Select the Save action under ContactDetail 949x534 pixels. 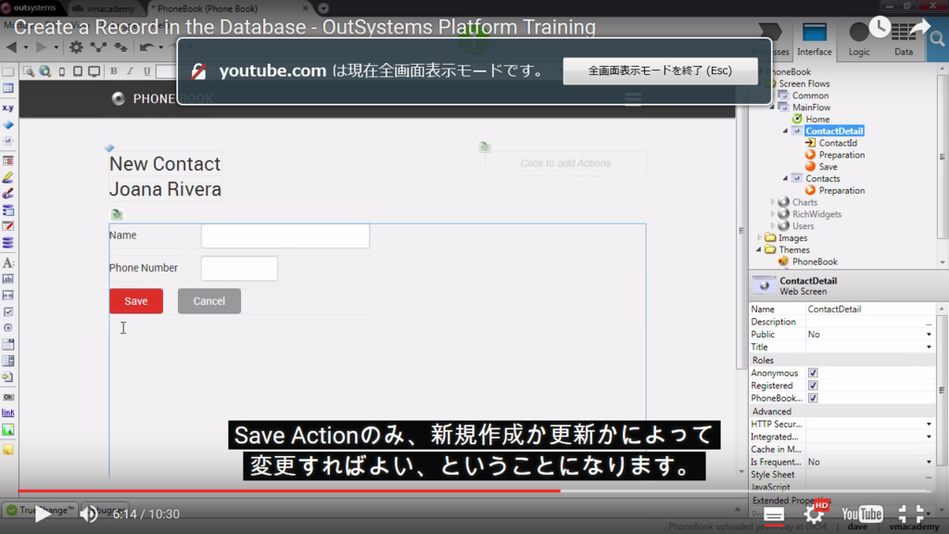pyautogui.click(x=828, y=167)
